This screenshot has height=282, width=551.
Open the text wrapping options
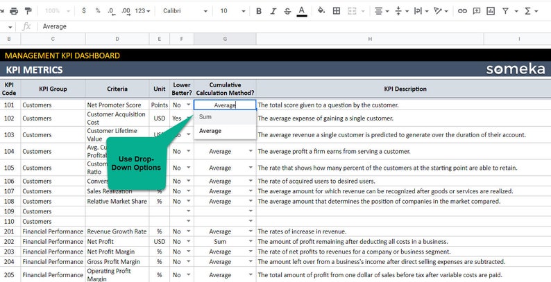click(421, 11)
